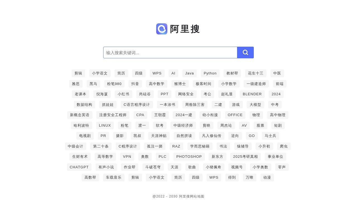
Task: Select the 小猪佩奇 keyword link
Action: click(x=214, y=167)
